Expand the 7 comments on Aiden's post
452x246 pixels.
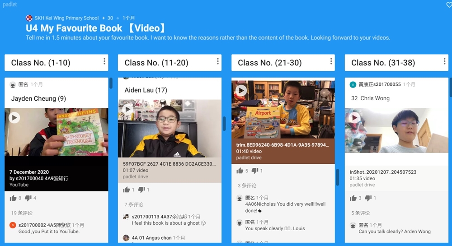click(133, 204)
